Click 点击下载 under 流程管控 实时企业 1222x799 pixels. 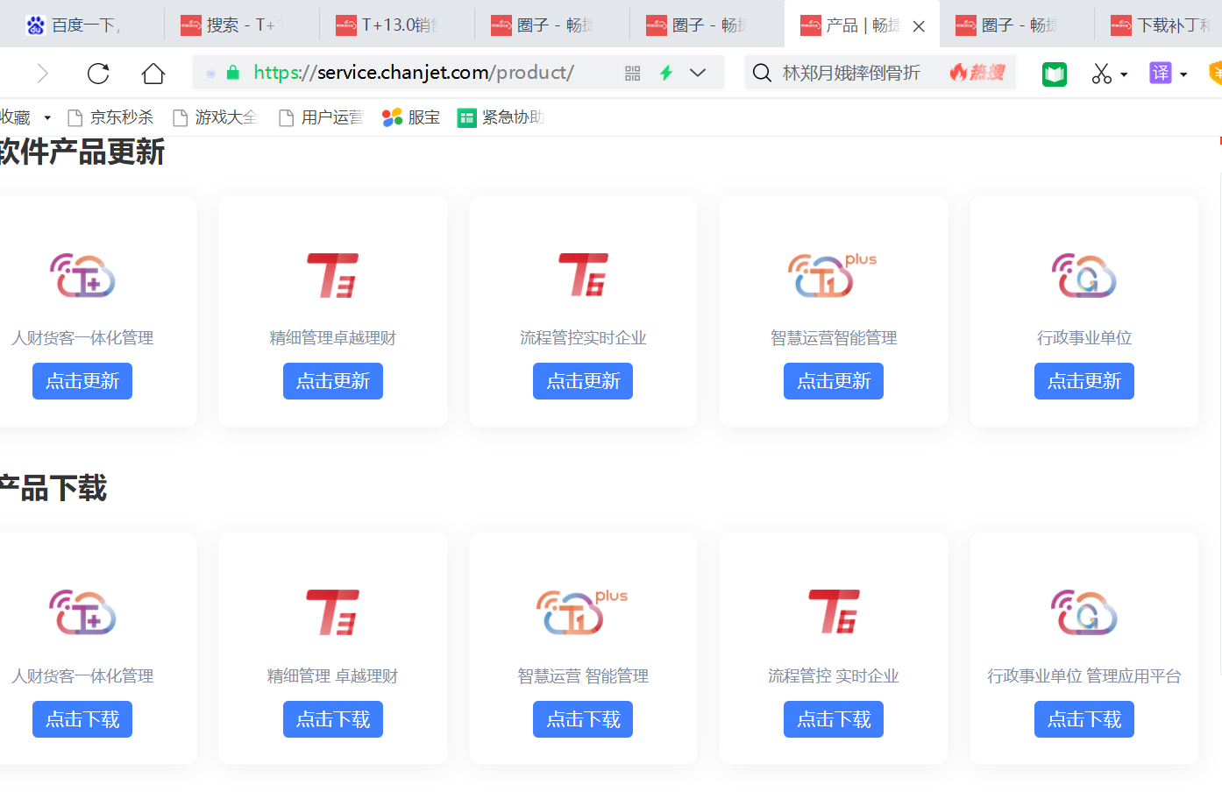click(834, 719)
